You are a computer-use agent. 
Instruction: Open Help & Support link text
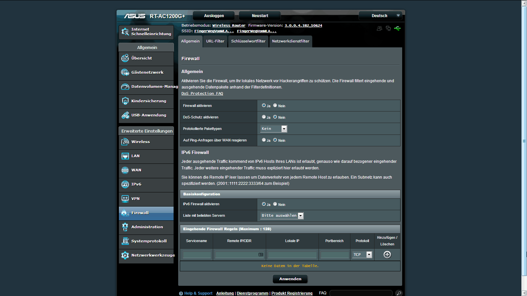(198, 293)
